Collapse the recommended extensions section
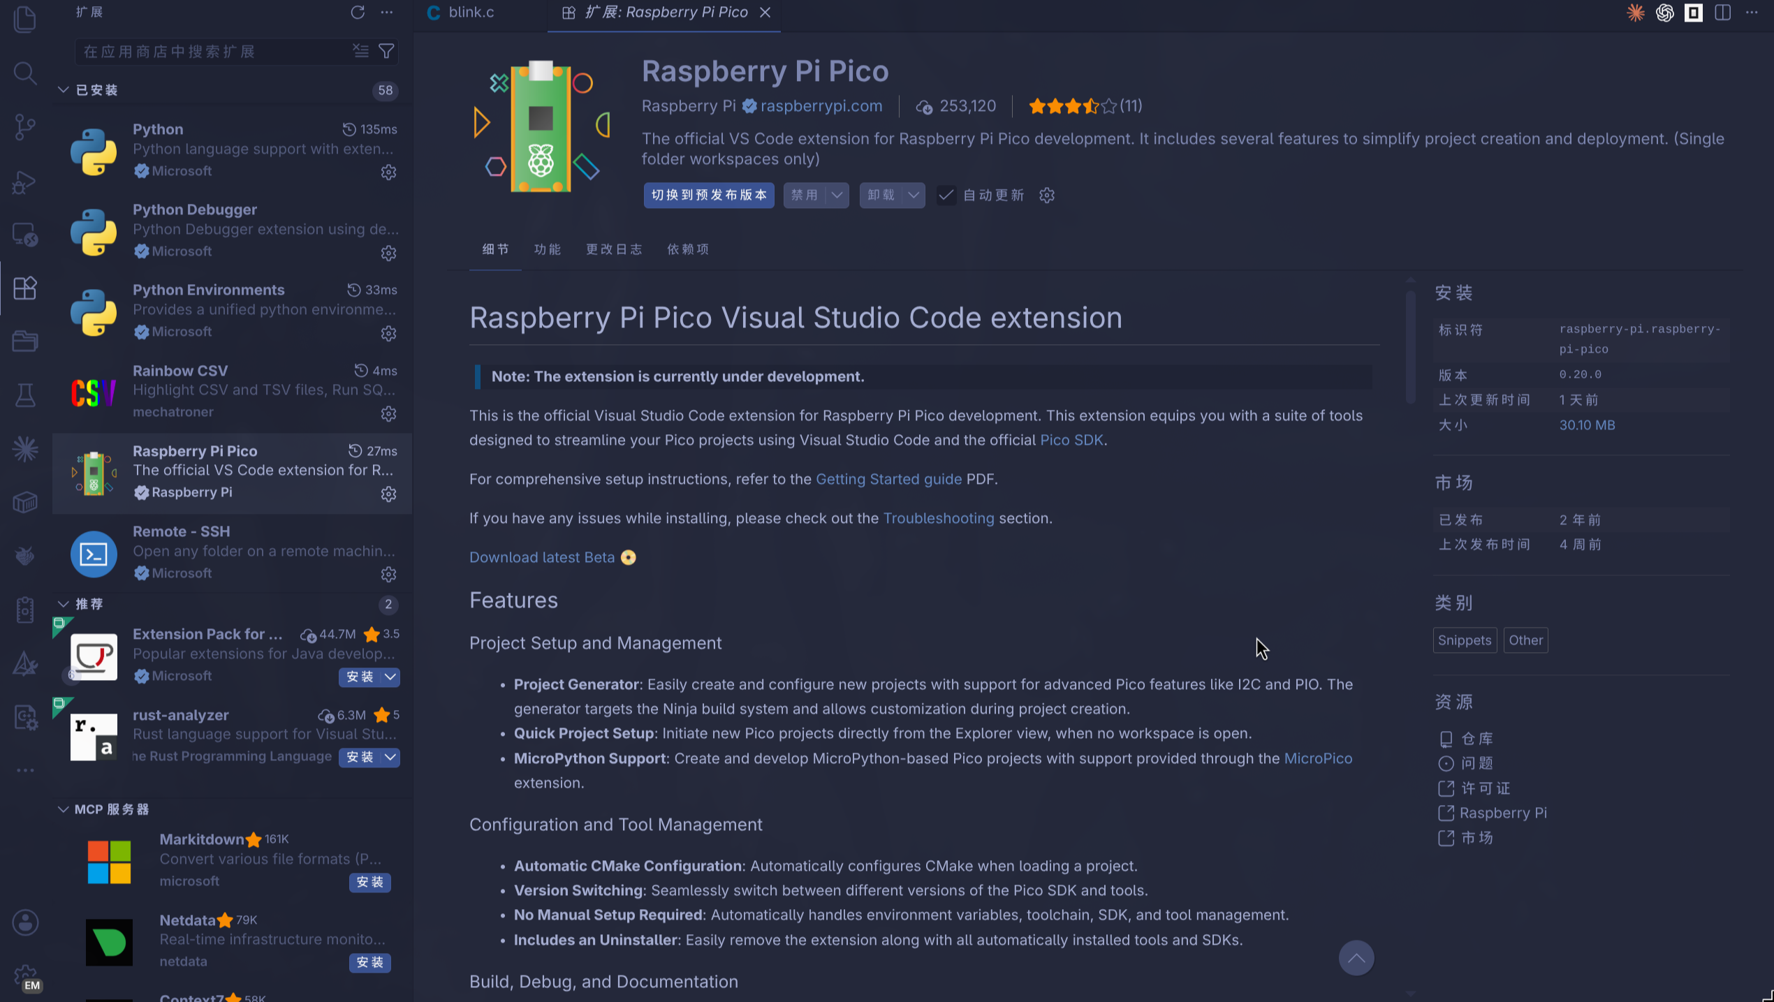Image resolution: width=1774 pixels, height=1002 pixels. pyautogui.click(x=63, y=603)
